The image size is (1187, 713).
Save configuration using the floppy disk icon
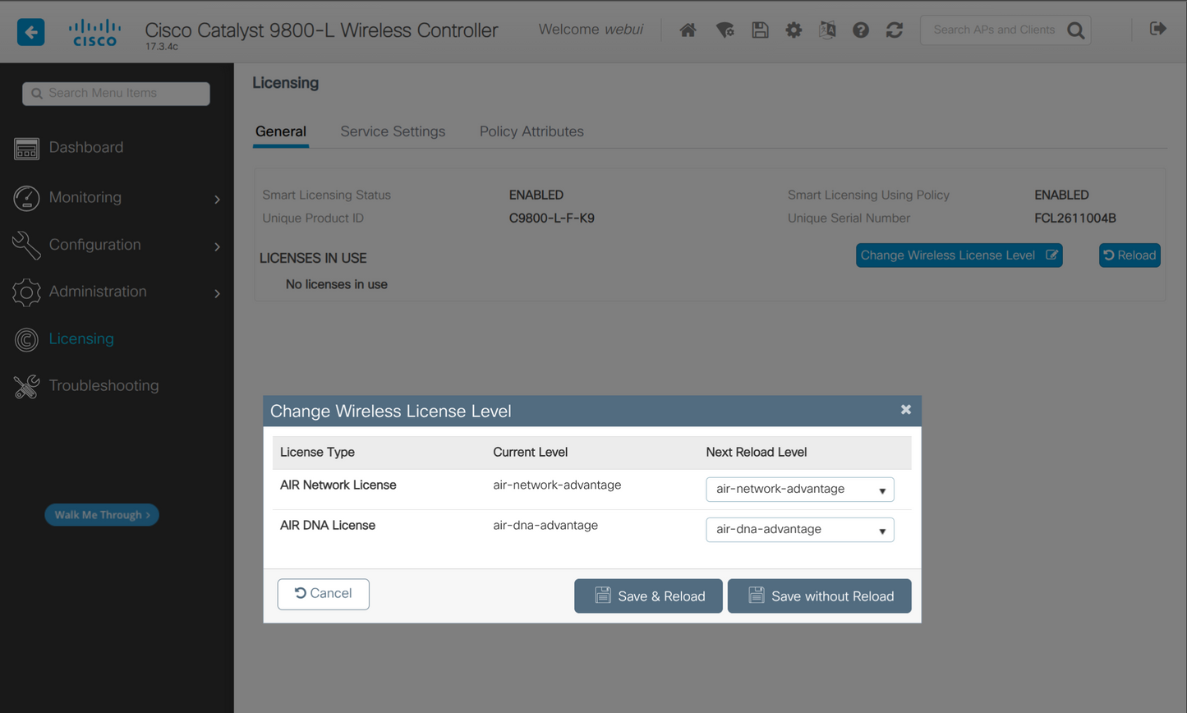(760, 30)
